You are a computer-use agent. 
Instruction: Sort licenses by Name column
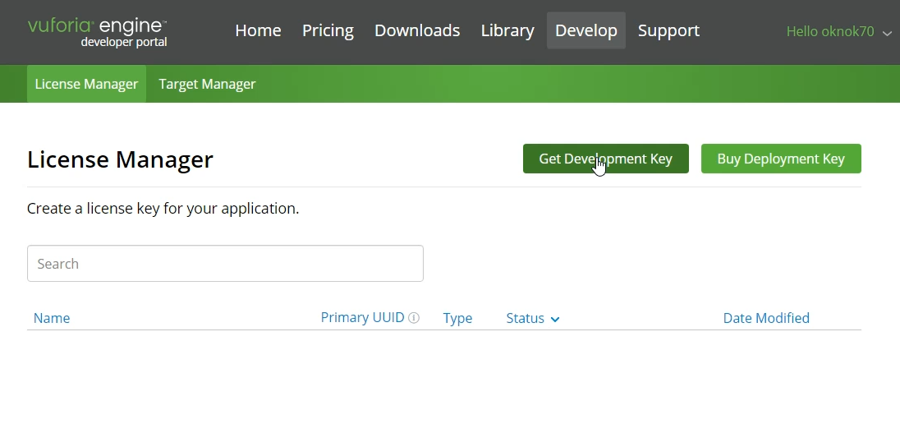coord(52,318)
